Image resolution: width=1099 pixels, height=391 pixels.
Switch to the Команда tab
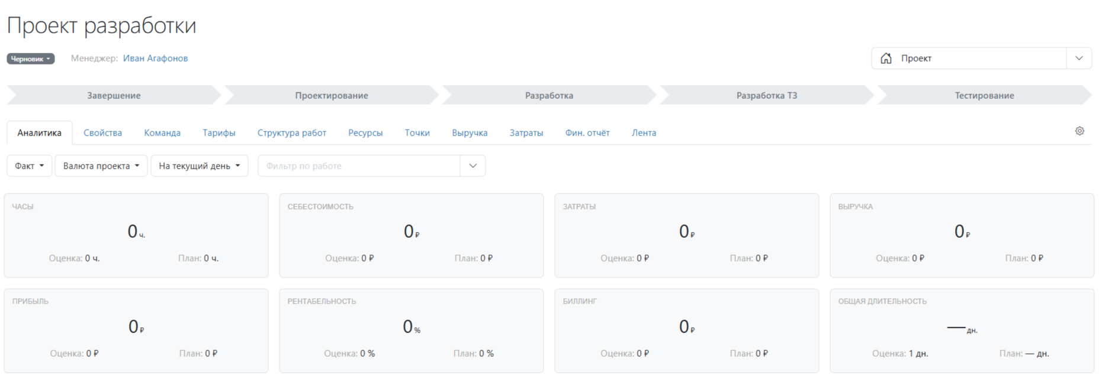pos(162,133)
